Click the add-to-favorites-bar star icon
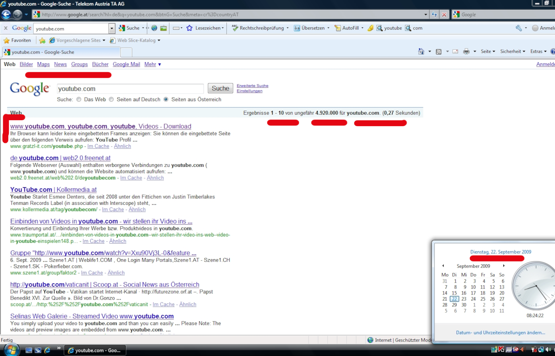 (x=43, y=40)
